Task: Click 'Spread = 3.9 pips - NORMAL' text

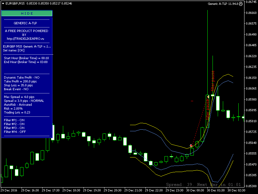Action: [x=24, y=101]
